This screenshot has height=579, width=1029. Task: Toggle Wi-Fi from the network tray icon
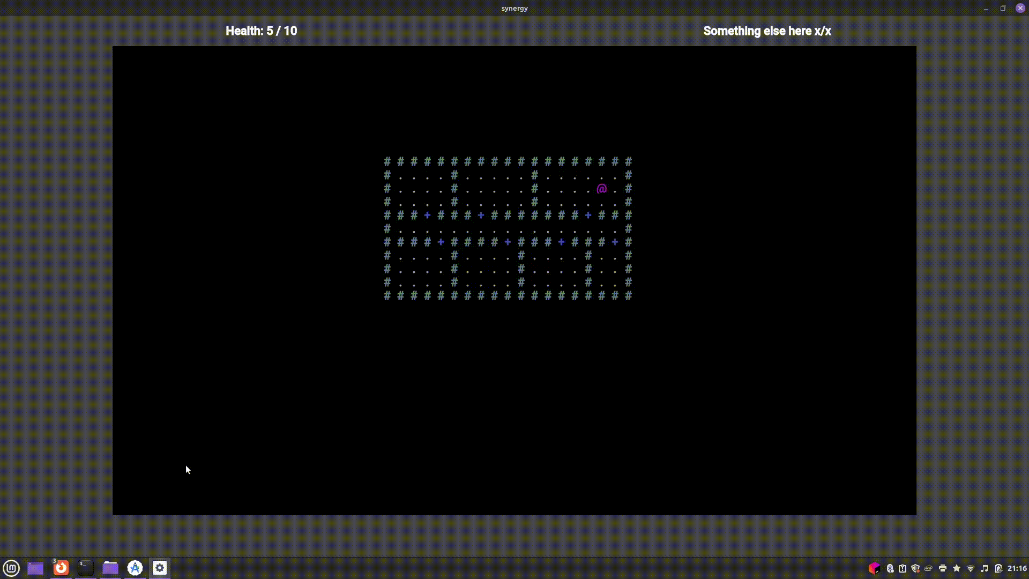coord(971,568)
